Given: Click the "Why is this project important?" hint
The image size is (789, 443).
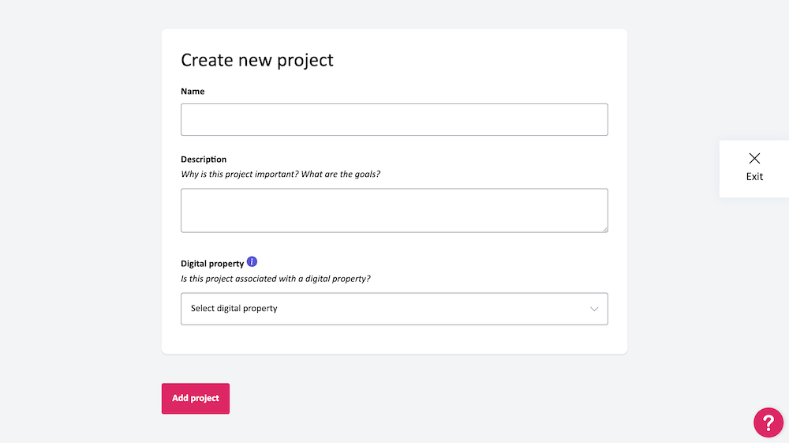Looking at the screenshot, I should coord(240,175).
